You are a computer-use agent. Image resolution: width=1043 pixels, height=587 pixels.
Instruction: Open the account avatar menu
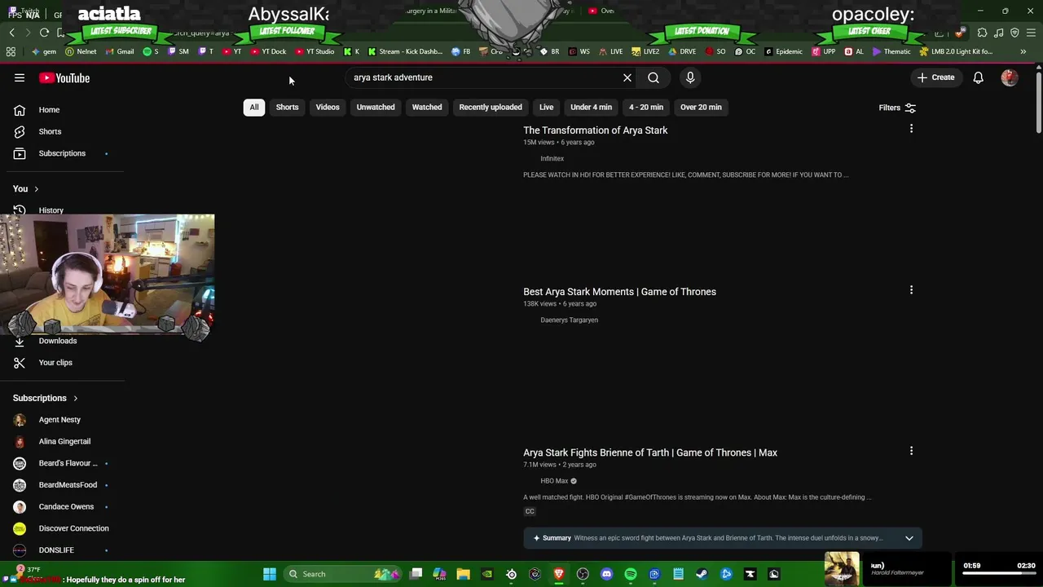click(1010, 77)
